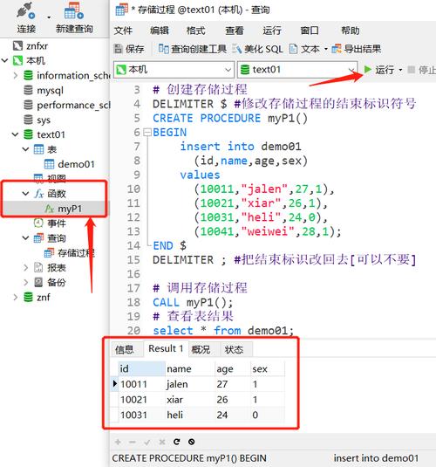This screenshot has width=436, height=467.
Task: Click the 事件 clock icon
Action: (38, 223)
